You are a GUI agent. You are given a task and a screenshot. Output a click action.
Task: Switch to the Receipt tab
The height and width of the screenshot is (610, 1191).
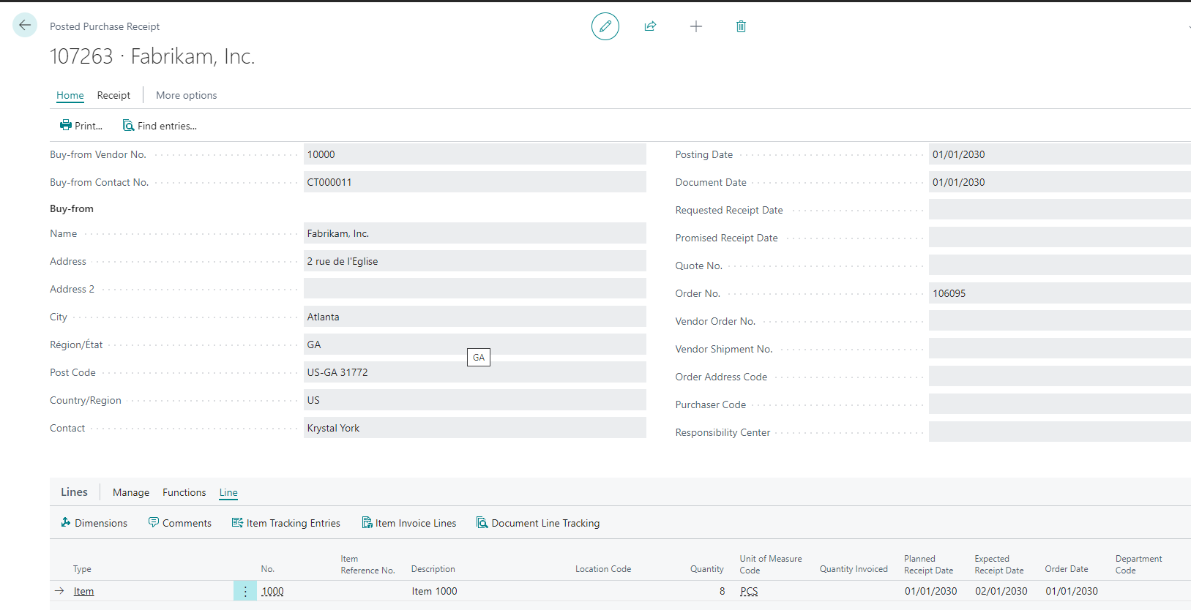tap(113, 95)
